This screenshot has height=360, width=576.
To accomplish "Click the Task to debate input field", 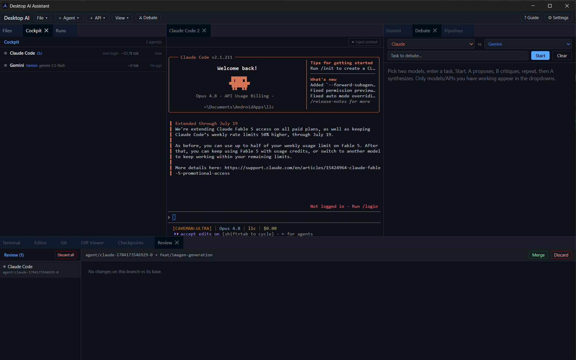I will pos(458,56).
